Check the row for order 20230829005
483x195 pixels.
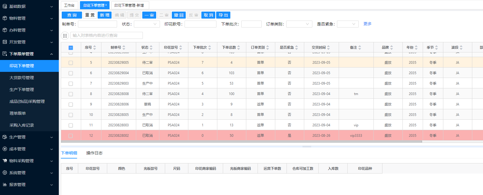[71, 63]
